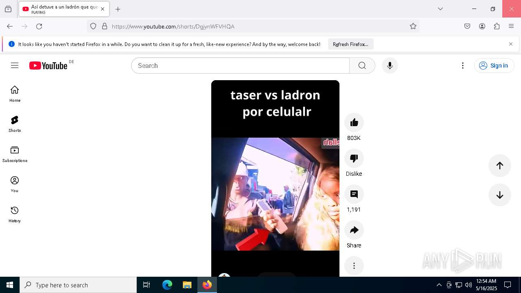This screenshot has width=521, height=293.
Task: Search with your voice microphone
Action: [x=390, y=66]
